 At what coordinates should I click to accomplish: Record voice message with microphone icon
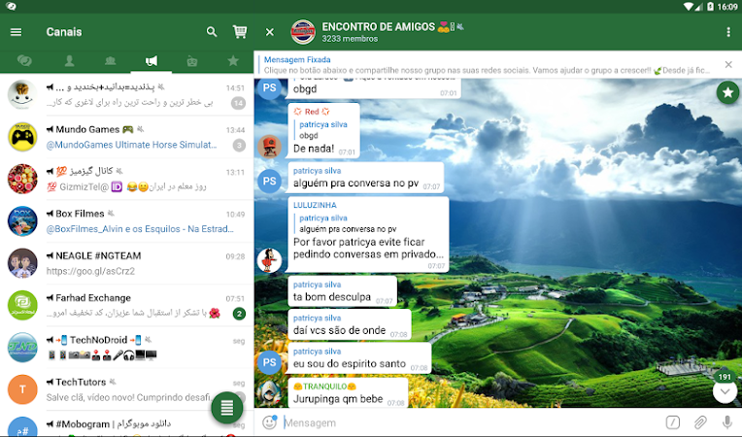726,421
